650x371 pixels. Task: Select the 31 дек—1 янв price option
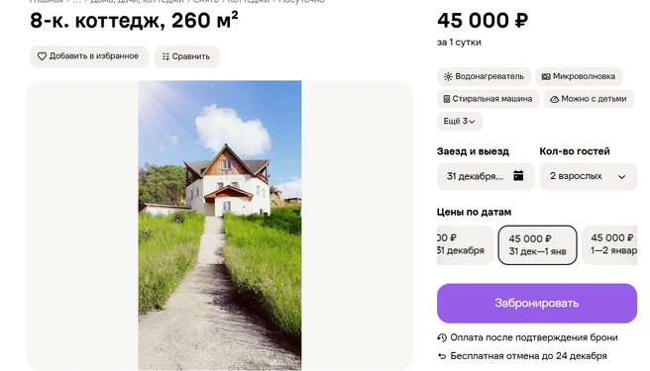click(x=537, y=245)
